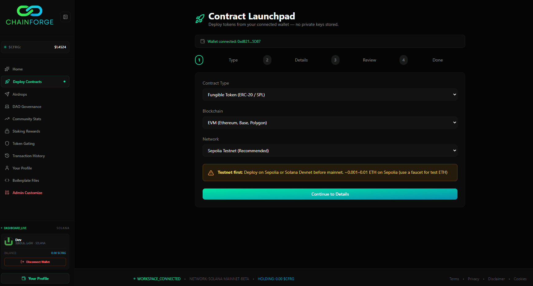Image resolution: width=533 pixels, height=286 pixels.
Task: Click the Your Profile person icon
Action: click(7, 168)
